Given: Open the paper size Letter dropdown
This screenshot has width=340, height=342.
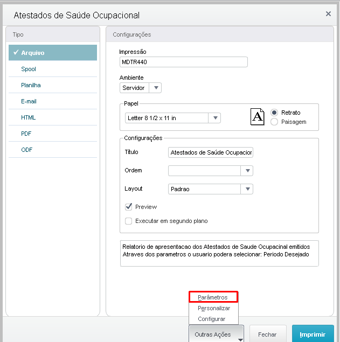Looking at the screenshot, I should coord(173,118).
